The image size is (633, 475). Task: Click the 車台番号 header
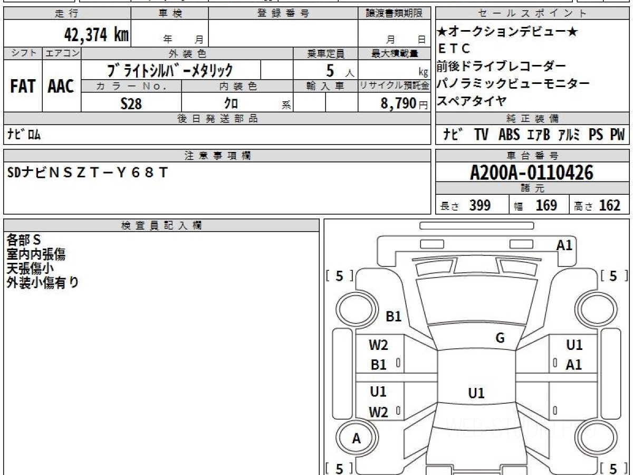point(533,155)
